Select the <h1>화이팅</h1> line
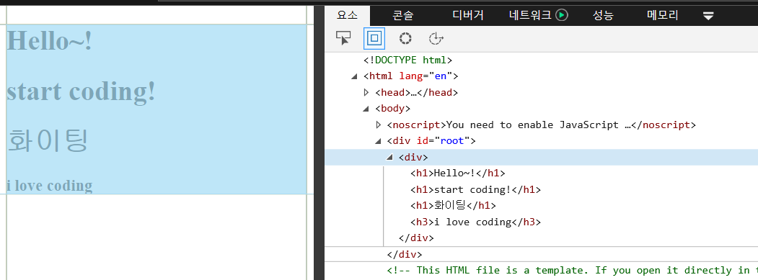 click(454, 206)
